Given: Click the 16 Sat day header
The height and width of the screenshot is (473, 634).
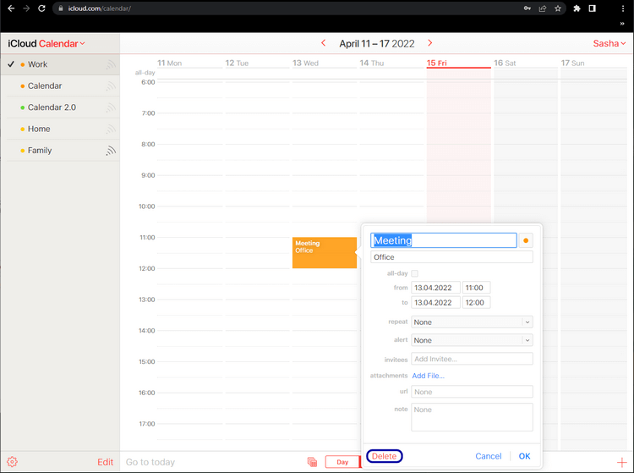Looking at the screenshot, I should pos(505,63).
